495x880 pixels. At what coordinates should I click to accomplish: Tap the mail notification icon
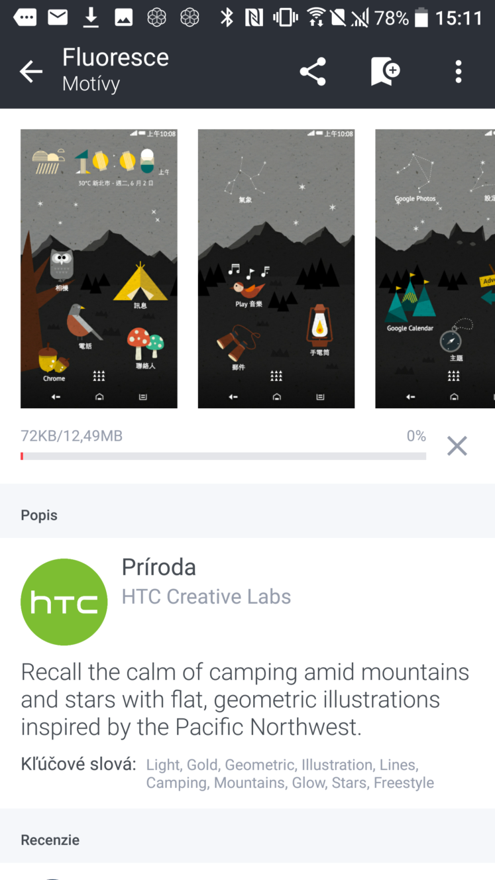click(58, 18)
